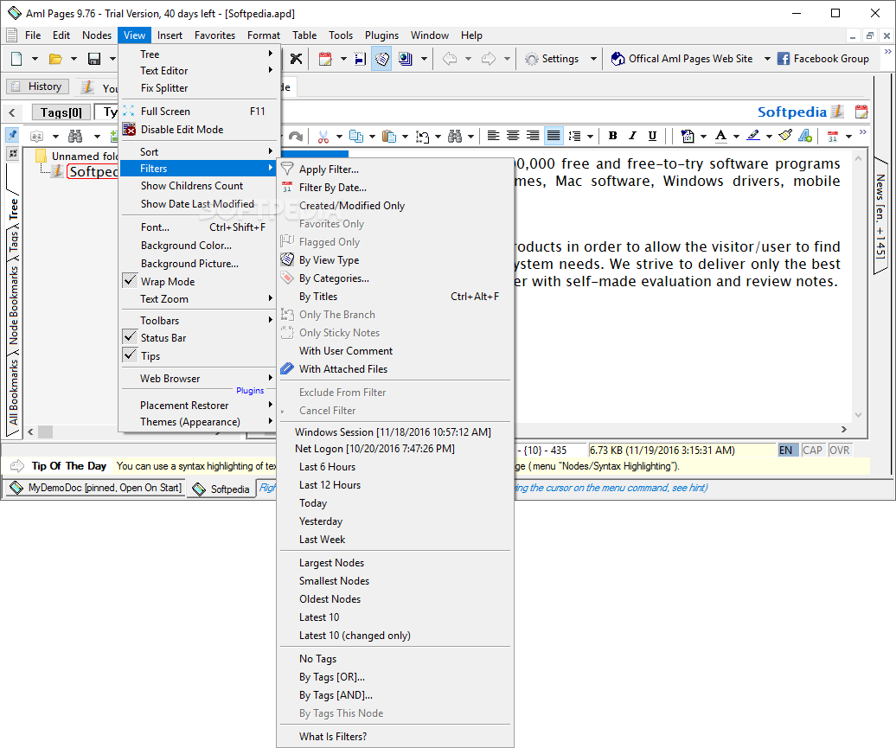Click the Facebook Group icon
This screenshot has width=896, height=748.
(784, 59)
